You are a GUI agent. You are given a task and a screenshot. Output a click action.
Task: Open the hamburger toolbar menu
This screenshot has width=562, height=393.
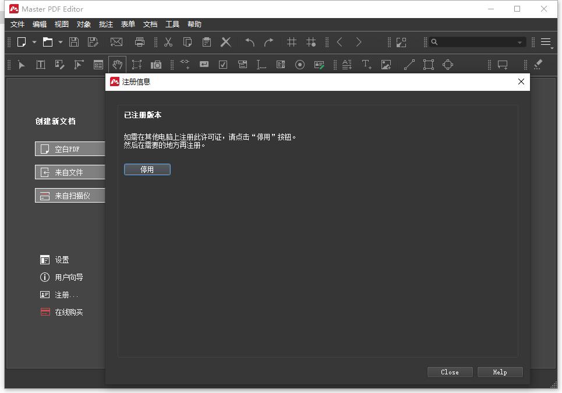546,42
